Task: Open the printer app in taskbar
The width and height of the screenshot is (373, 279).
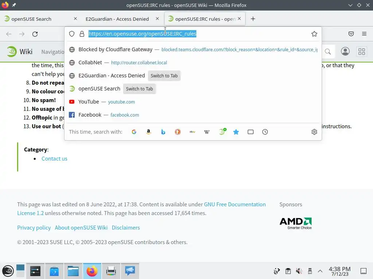Action: pos(111,271)
